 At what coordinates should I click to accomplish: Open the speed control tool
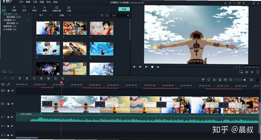click(41, 78)
